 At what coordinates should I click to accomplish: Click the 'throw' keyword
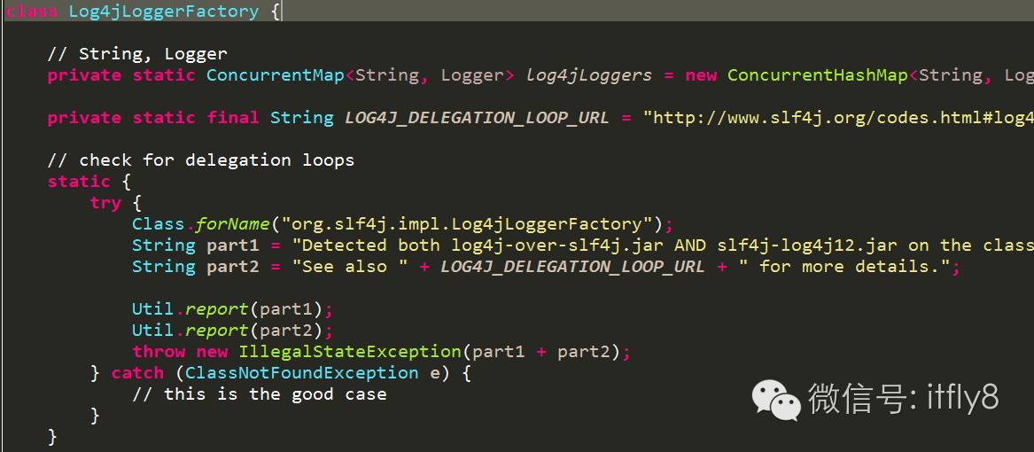pyautogui.click(x=159, y=351)
